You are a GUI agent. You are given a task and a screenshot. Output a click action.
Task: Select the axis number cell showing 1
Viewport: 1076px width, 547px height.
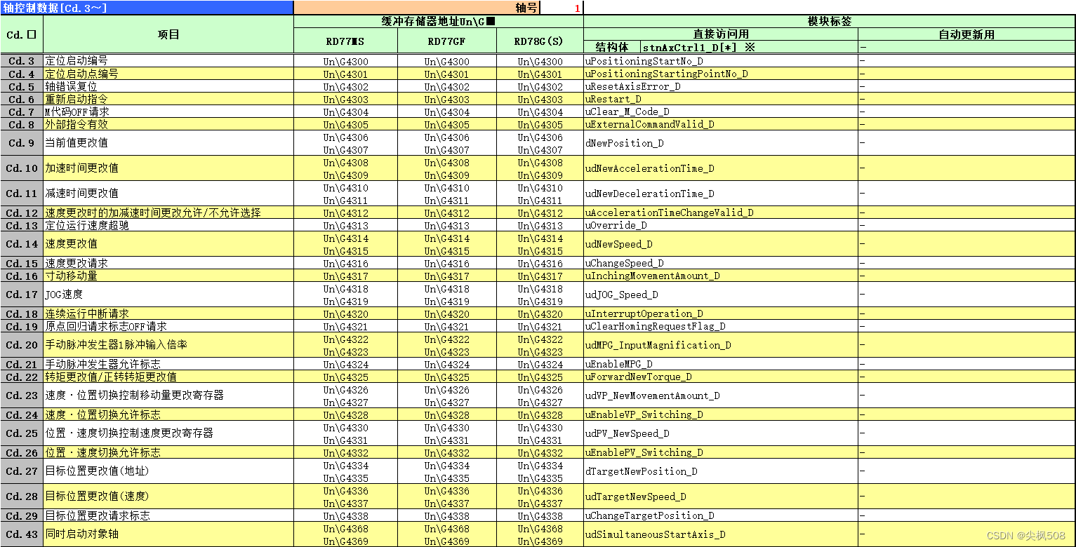pos(562,8)
